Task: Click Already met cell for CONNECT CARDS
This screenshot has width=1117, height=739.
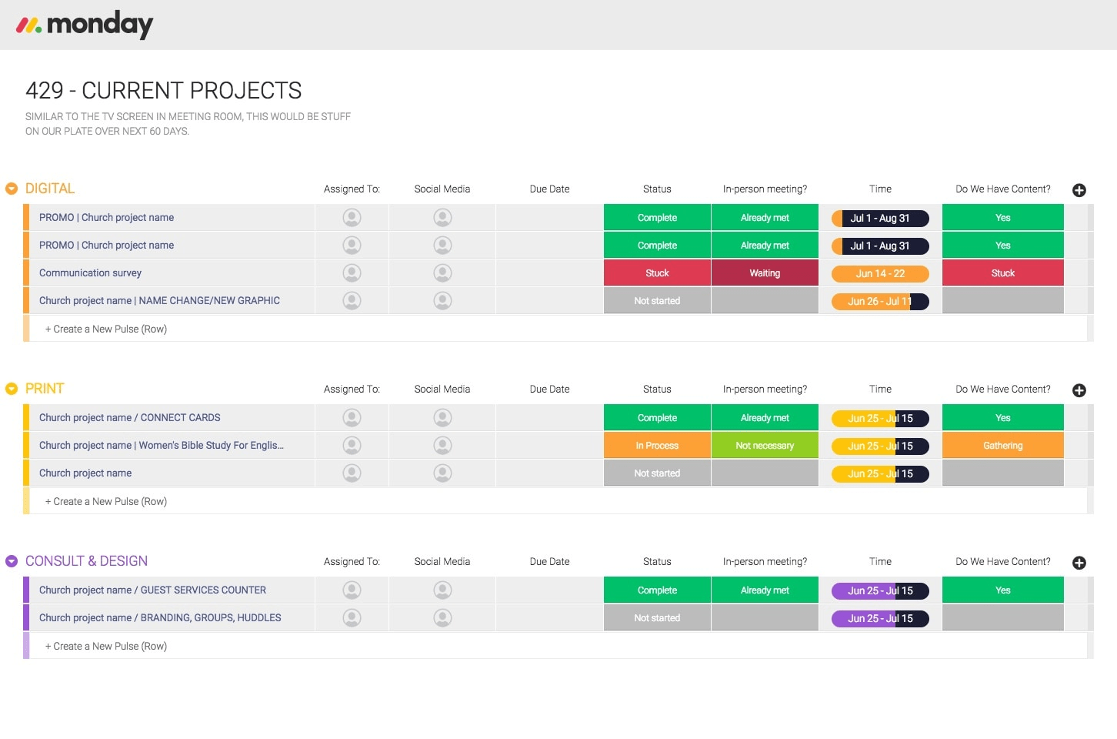Action: tap(765, 417)
